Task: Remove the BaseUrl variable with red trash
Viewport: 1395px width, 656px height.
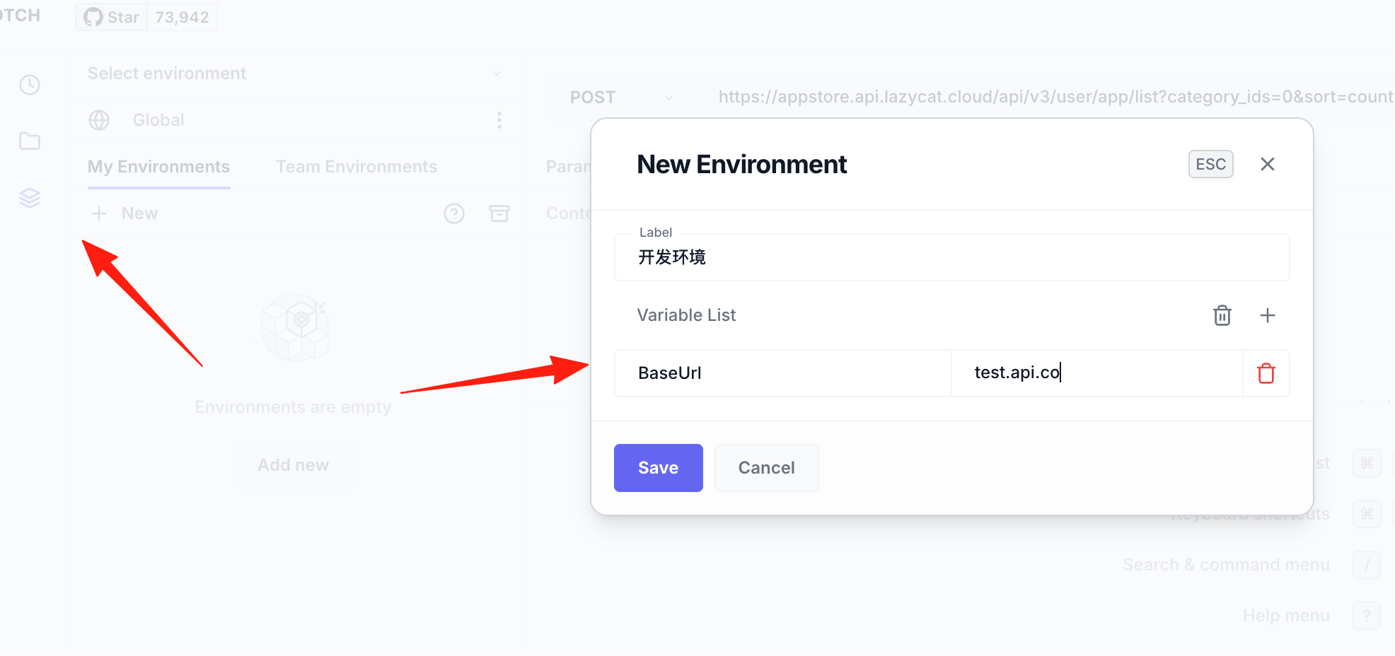Action: pos(1266,373)
